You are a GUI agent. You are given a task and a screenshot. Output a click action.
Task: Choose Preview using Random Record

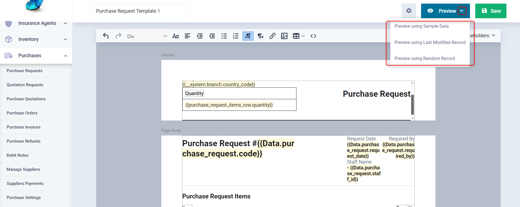coord(425,59)
